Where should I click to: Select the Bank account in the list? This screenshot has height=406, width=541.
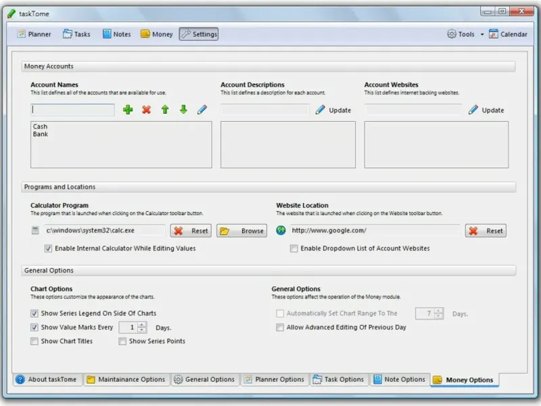[x=41, y=134]
